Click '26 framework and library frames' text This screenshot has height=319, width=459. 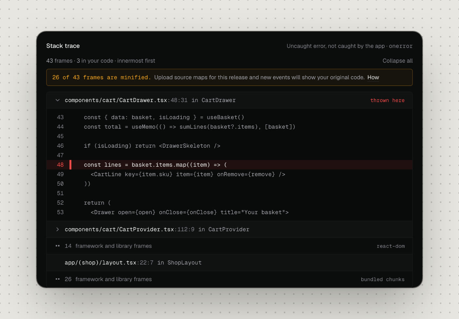pos(108,279)
